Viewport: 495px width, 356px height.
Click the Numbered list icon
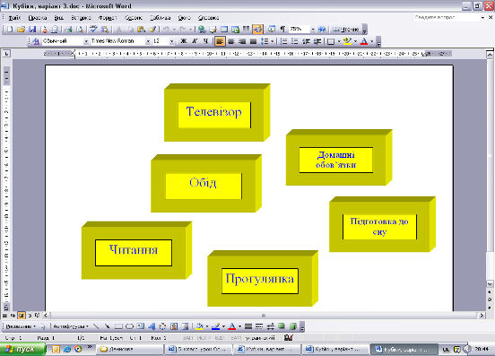coord(283,41)
